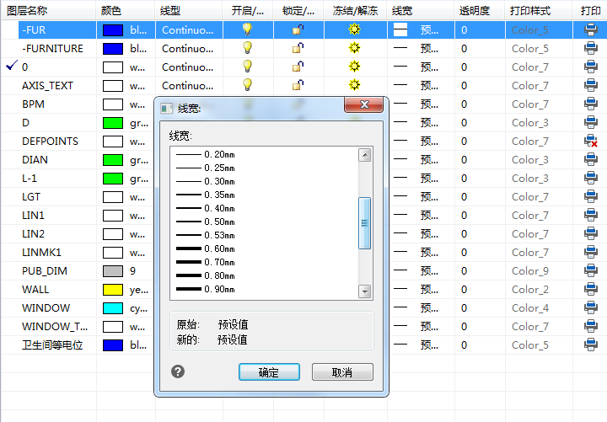This screenshot has height=422, width=607.
Task: Toggle AXIS_TEXT layer on/off bulb
Action: pyautogui.click(x=247, y=85)
